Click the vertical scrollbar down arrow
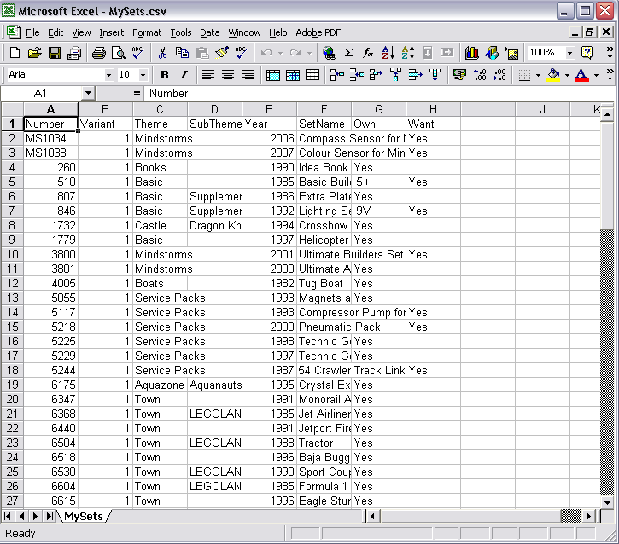 point(607,502)
